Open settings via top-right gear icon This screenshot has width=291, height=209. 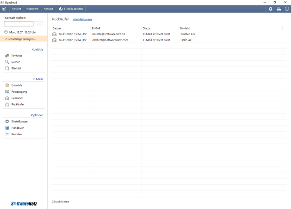pyautogui.click(x=270, y=9)
